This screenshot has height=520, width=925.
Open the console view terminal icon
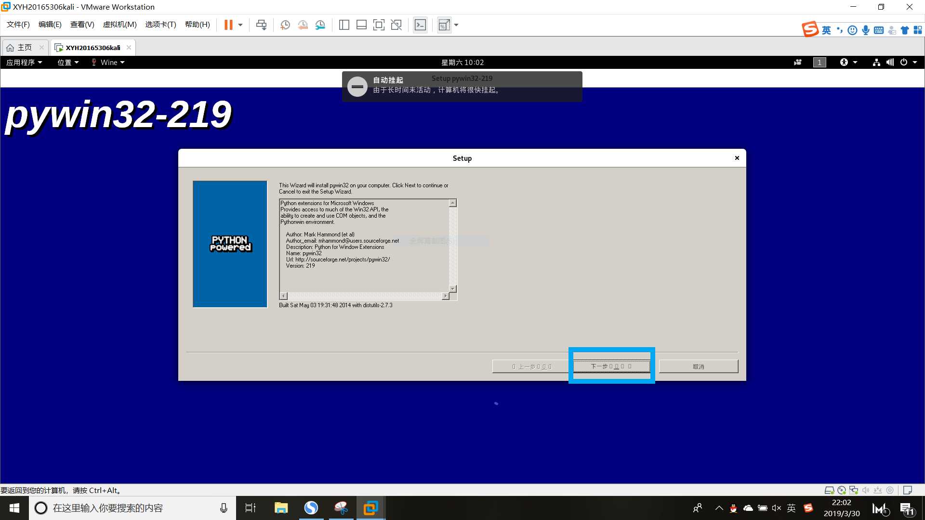[x=420, y=25]
